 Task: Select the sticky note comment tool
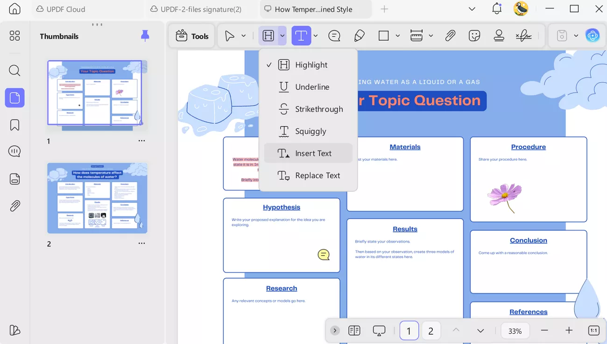(x=334, y=36)
